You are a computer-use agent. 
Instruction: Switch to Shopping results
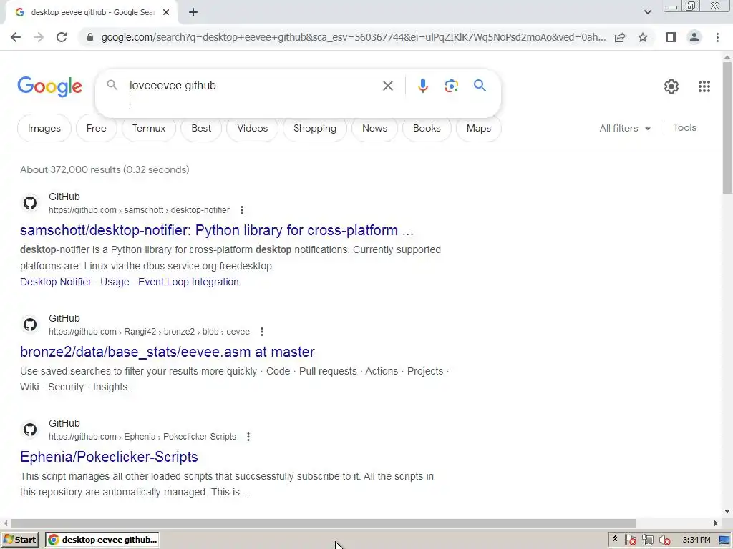coord(315,128)
